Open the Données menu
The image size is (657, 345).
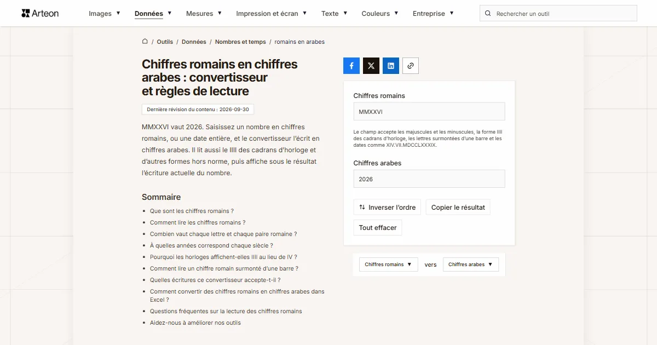point(153,13)
